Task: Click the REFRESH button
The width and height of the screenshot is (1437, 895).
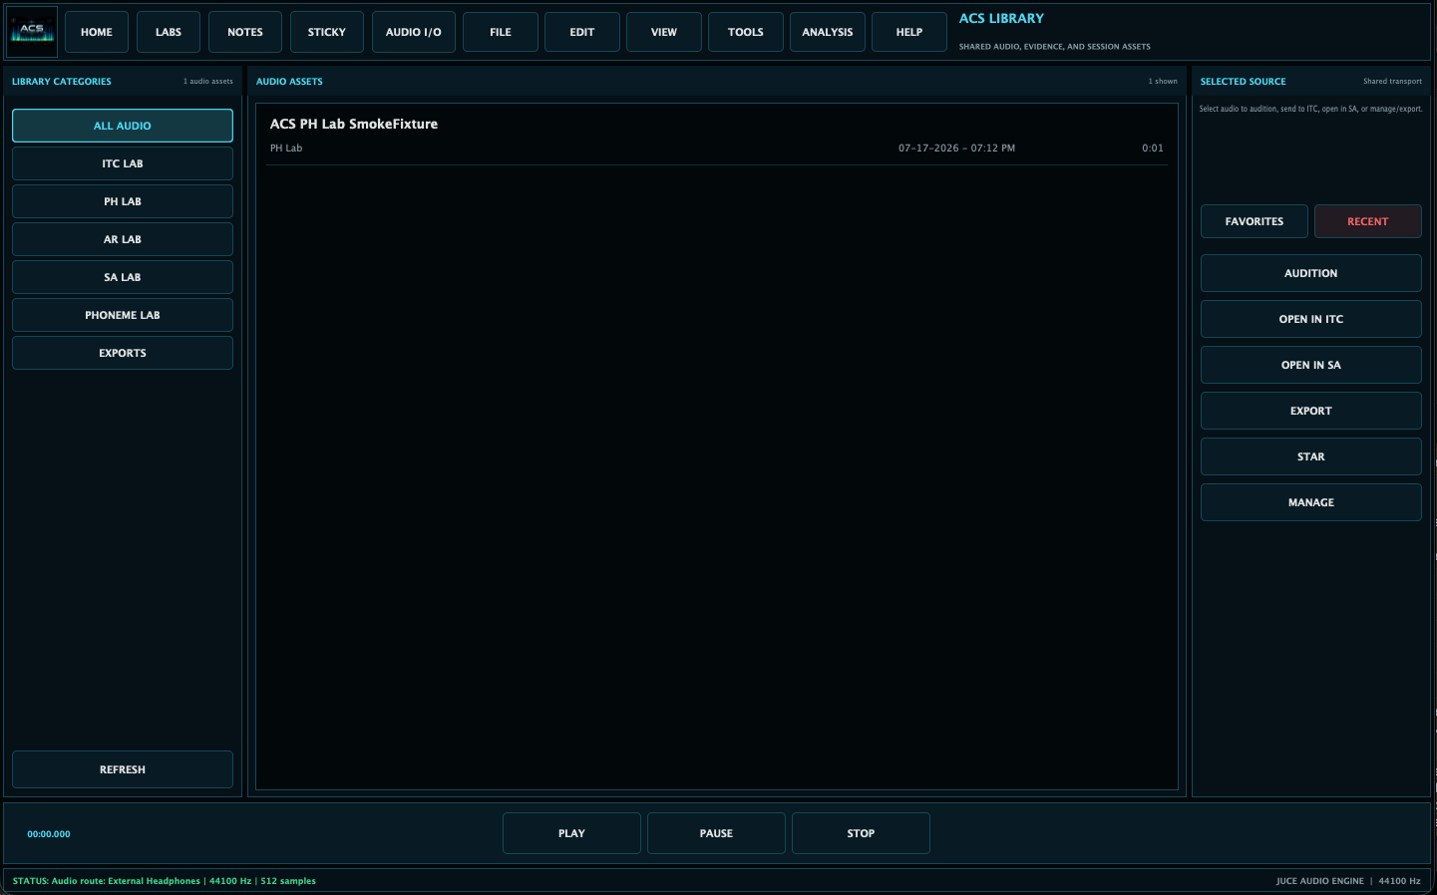Action: pyautogui.click(x=123, y=769)
